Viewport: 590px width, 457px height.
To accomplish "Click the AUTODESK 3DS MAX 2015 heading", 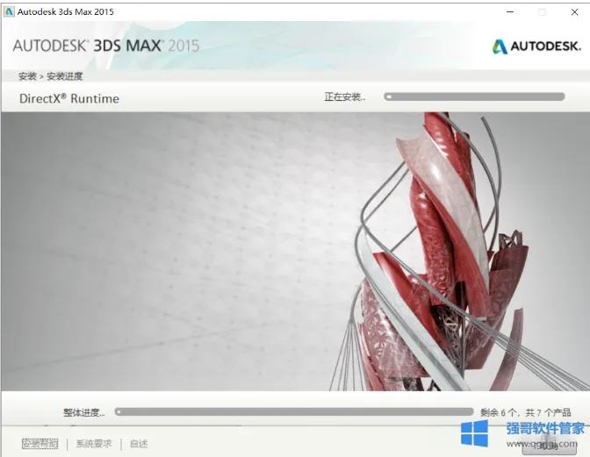I will click(106, 46).
